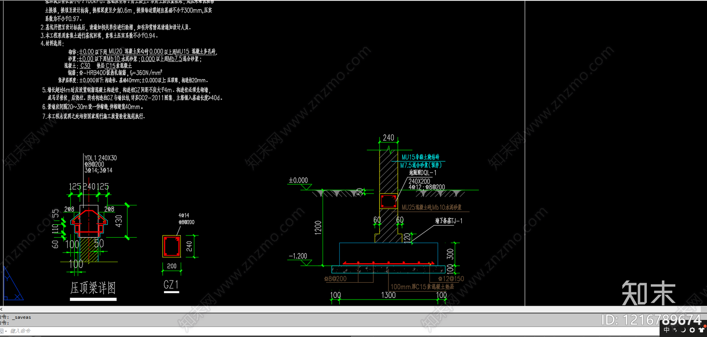Select the '墙下条基TJ-1' label
The image size is (707, 337).
(x=449, y=221)
